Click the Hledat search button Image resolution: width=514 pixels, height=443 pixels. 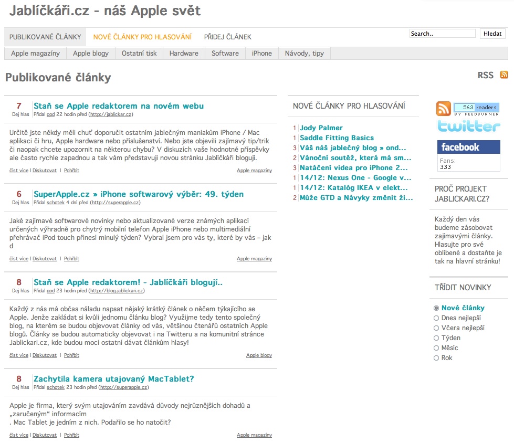pyautogui.click(x=492, y=34)
